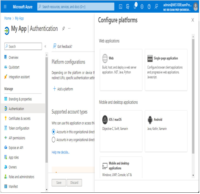Close the Configure platforms panel

193,20
